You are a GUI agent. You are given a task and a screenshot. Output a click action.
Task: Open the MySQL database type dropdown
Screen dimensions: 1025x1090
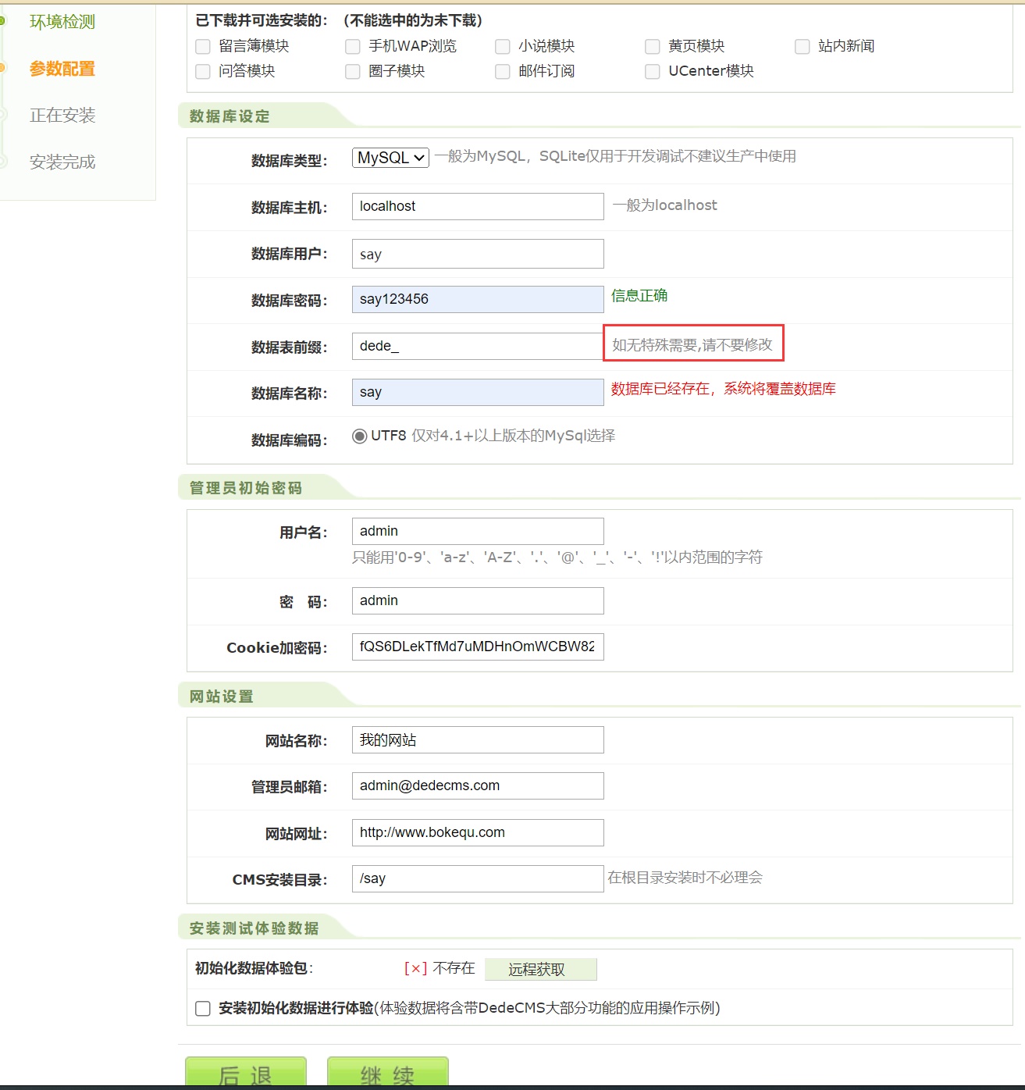(x=391, y=158)
